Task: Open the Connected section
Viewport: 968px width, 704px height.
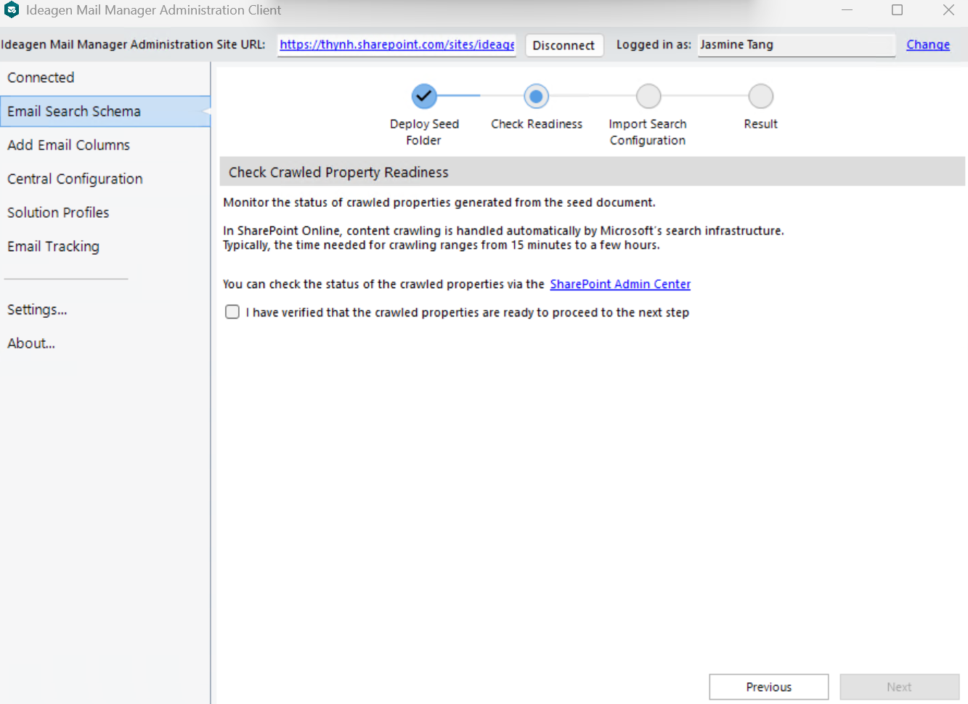Action: [105, 78]
